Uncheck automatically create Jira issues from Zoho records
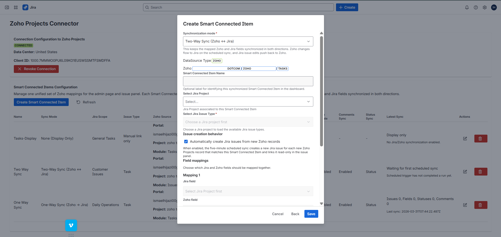Screen dimensions: 501x237 pos(186,141)
